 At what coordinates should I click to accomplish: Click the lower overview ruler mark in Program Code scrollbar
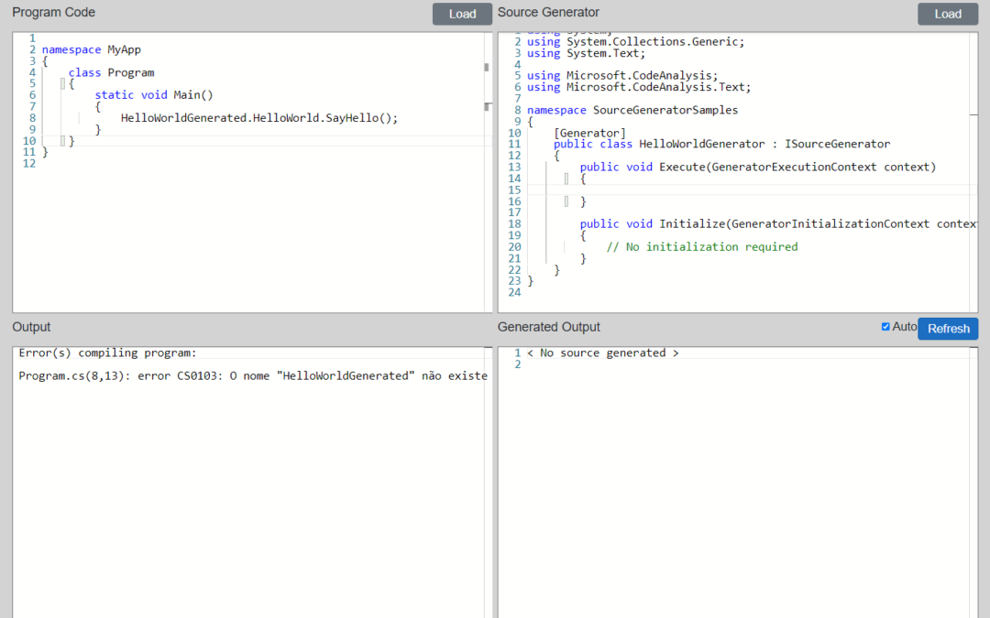487,107
